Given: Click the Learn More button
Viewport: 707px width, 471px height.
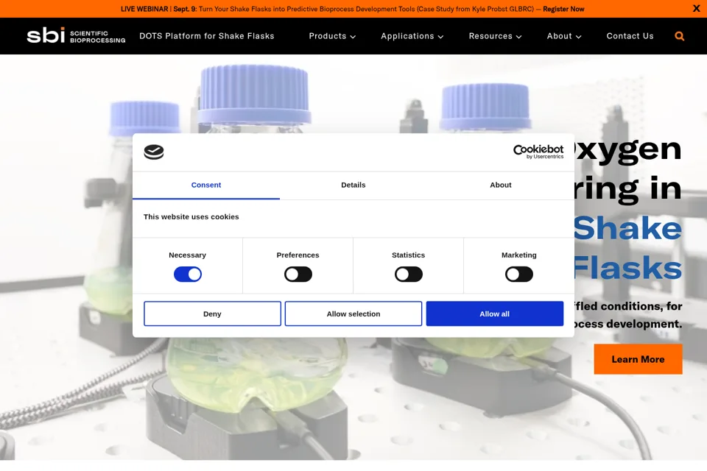Looking at the screenshot, I should click(638, 359).
